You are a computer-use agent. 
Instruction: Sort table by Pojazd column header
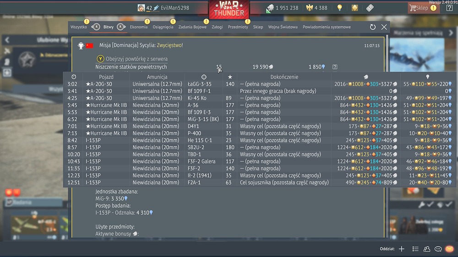pyautogui.click(x=106, y=77)
